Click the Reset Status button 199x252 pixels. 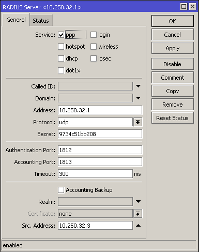(x=173, y=118)
